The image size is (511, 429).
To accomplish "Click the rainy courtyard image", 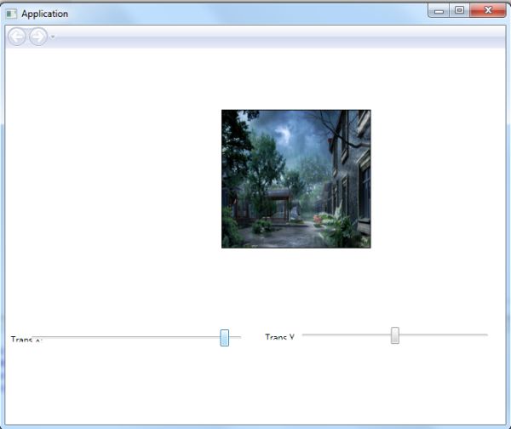I will (x=296, y=179).
